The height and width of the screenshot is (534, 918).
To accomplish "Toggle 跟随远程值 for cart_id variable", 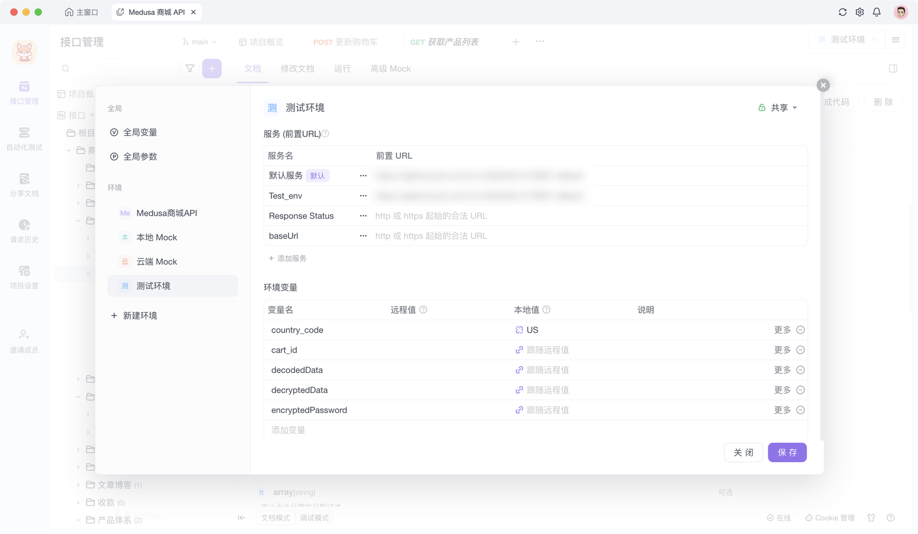I will pos(519,350).
